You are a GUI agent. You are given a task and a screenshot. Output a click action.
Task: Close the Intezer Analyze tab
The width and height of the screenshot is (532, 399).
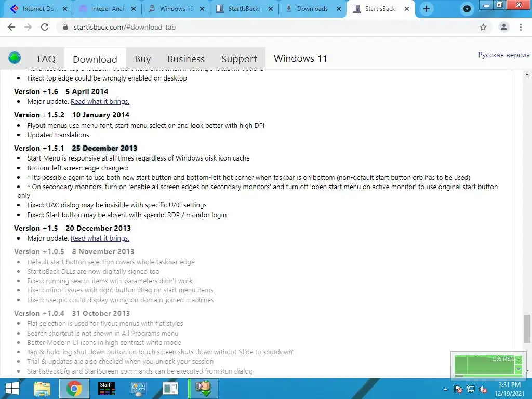coord(134,9)
